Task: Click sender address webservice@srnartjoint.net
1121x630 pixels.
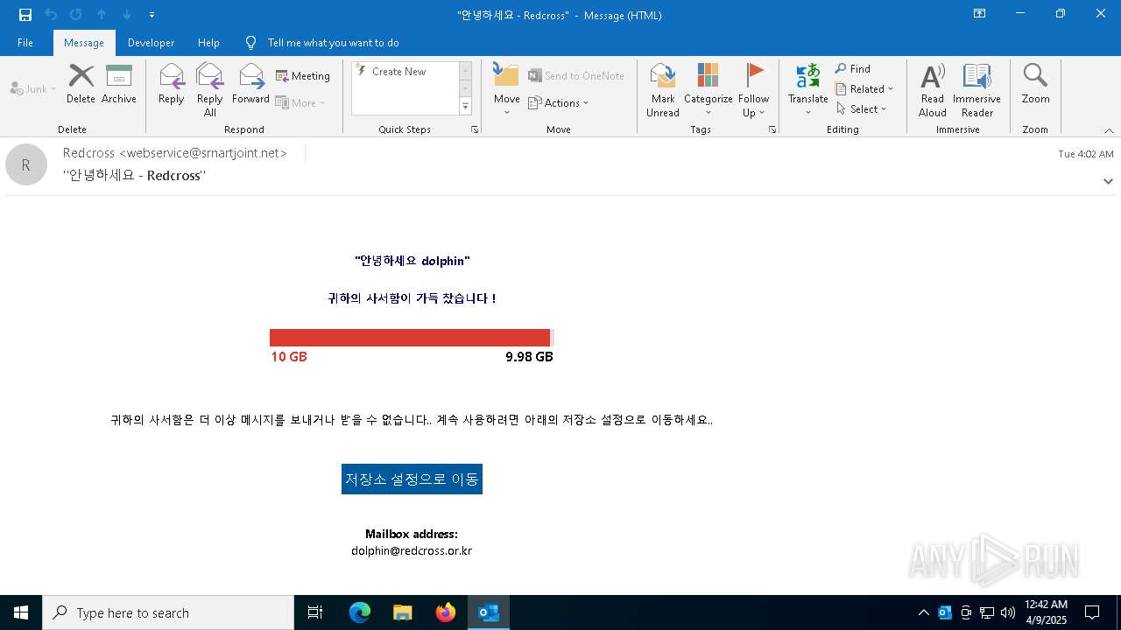Action: tap(203, 153)
